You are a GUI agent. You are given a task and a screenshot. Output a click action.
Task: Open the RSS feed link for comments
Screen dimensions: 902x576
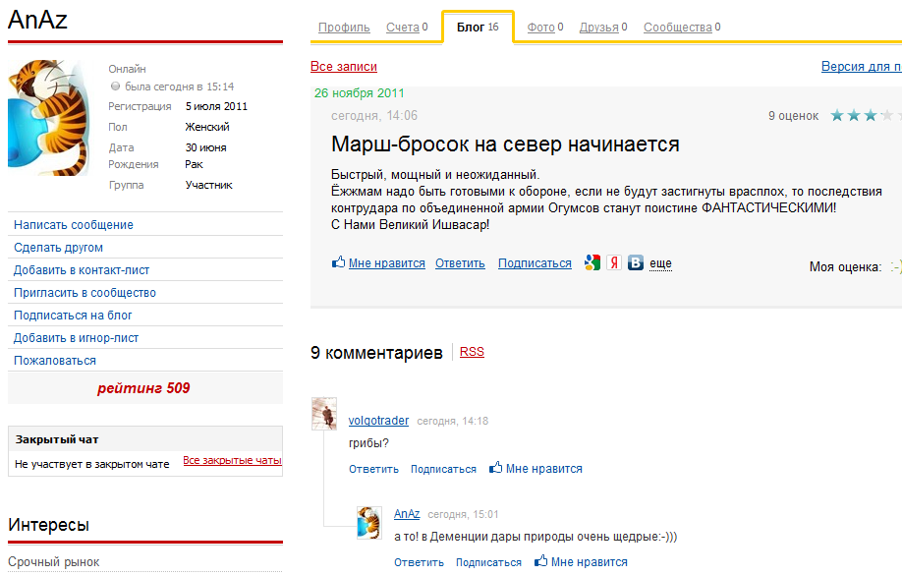[x=472, y=352]
